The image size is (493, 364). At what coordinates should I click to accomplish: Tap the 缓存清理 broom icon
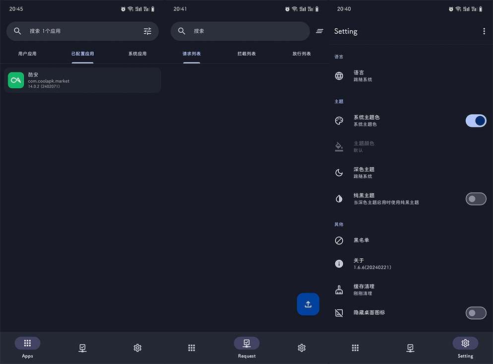339,290
